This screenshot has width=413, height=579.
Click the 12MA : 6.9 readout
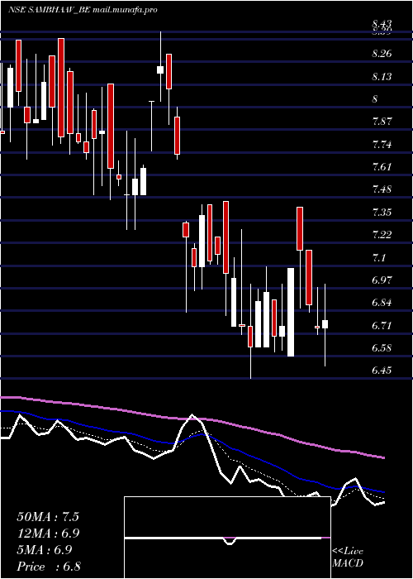(48, 534)
